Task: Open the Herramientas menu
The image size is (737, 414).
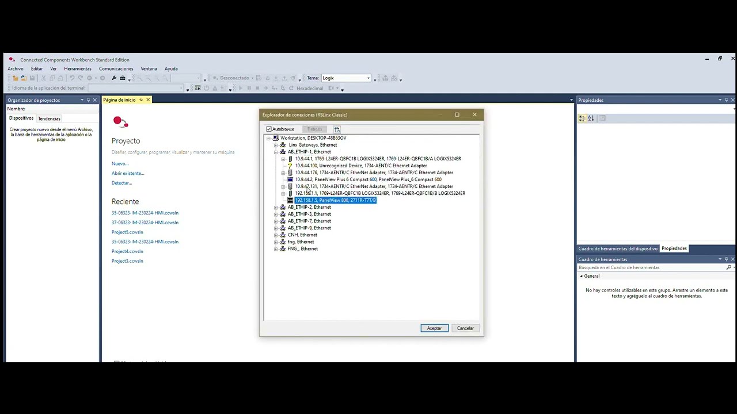Action: click(x=78, y=68)
